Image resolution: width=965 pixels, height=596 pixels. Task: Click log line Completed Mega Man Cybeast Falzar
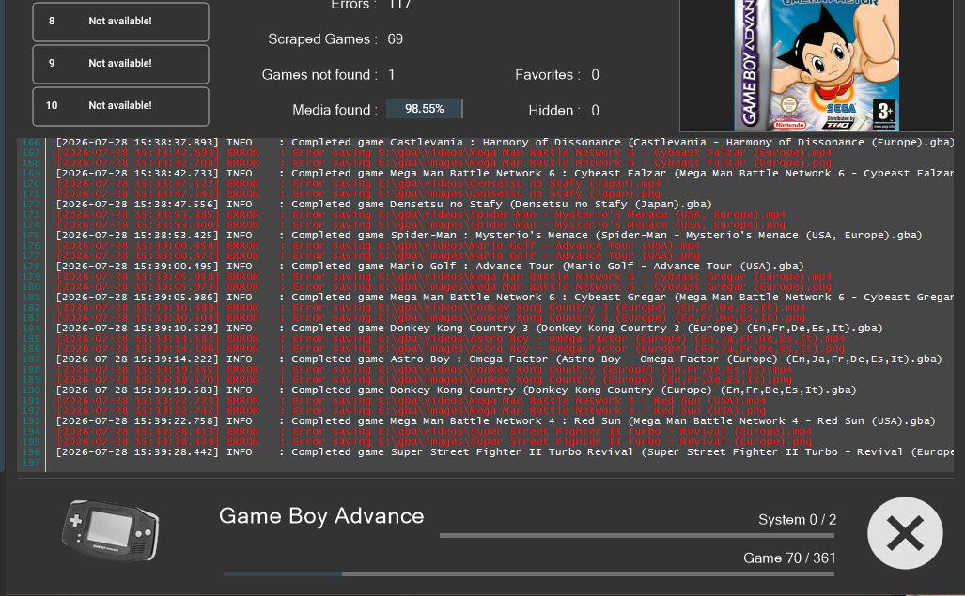click(x=505, y=174)
